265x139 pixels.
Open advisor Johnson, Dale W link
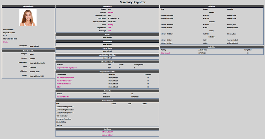coord(107,132)
